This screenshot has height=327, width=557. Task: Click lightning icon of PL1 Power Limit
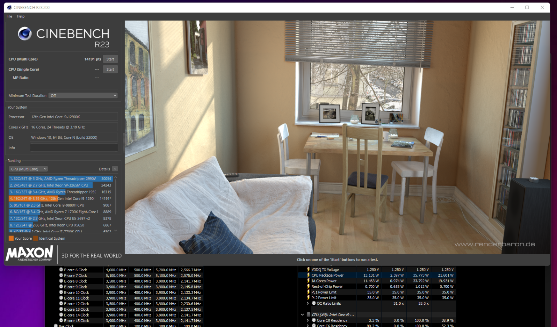click(308, 292)
